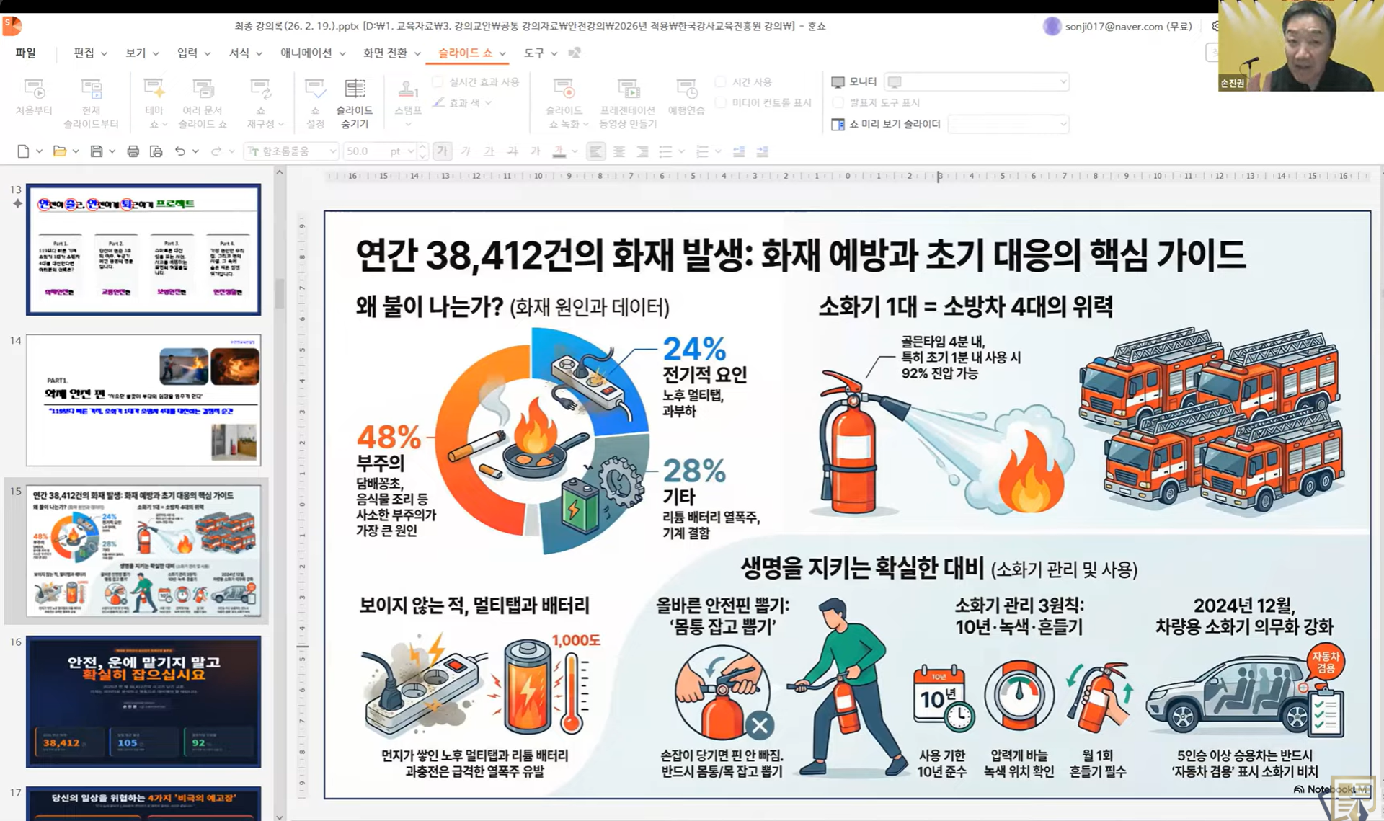1384x821 pixels.
Task: Start slideshow from beginning (처음부터)
Action: pos(34,97)
